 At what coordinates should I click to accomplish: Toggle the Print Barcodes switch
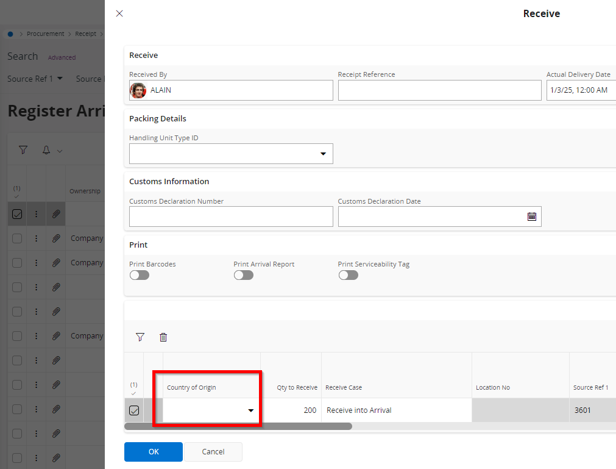pyautogui.click(x=140, y=275)
